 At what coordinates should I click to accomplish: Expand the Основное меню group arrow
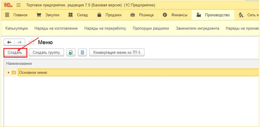pos(8,73)
